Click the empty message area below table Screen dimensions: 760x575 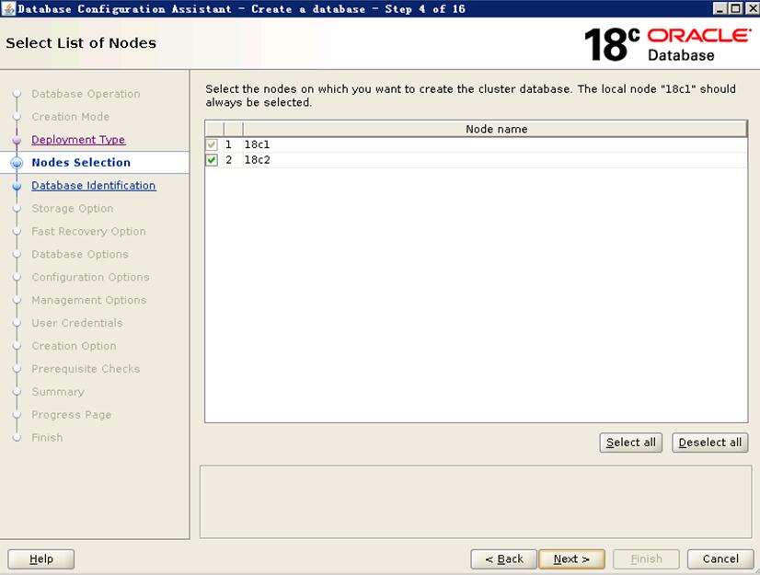pos(476,501)
